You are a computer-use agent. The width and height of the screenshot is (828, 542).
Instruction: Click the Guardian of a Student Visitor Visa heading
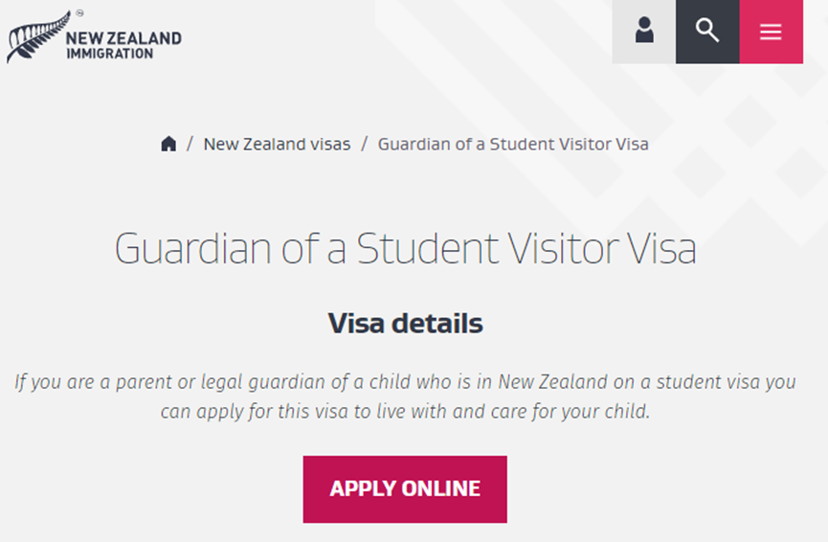pos(406,248)
